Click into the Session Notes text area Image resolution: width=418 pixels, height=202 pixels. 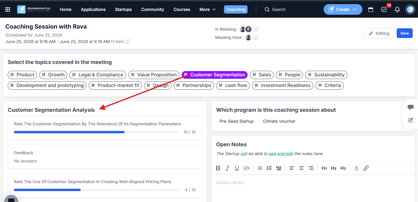point(313,188)
